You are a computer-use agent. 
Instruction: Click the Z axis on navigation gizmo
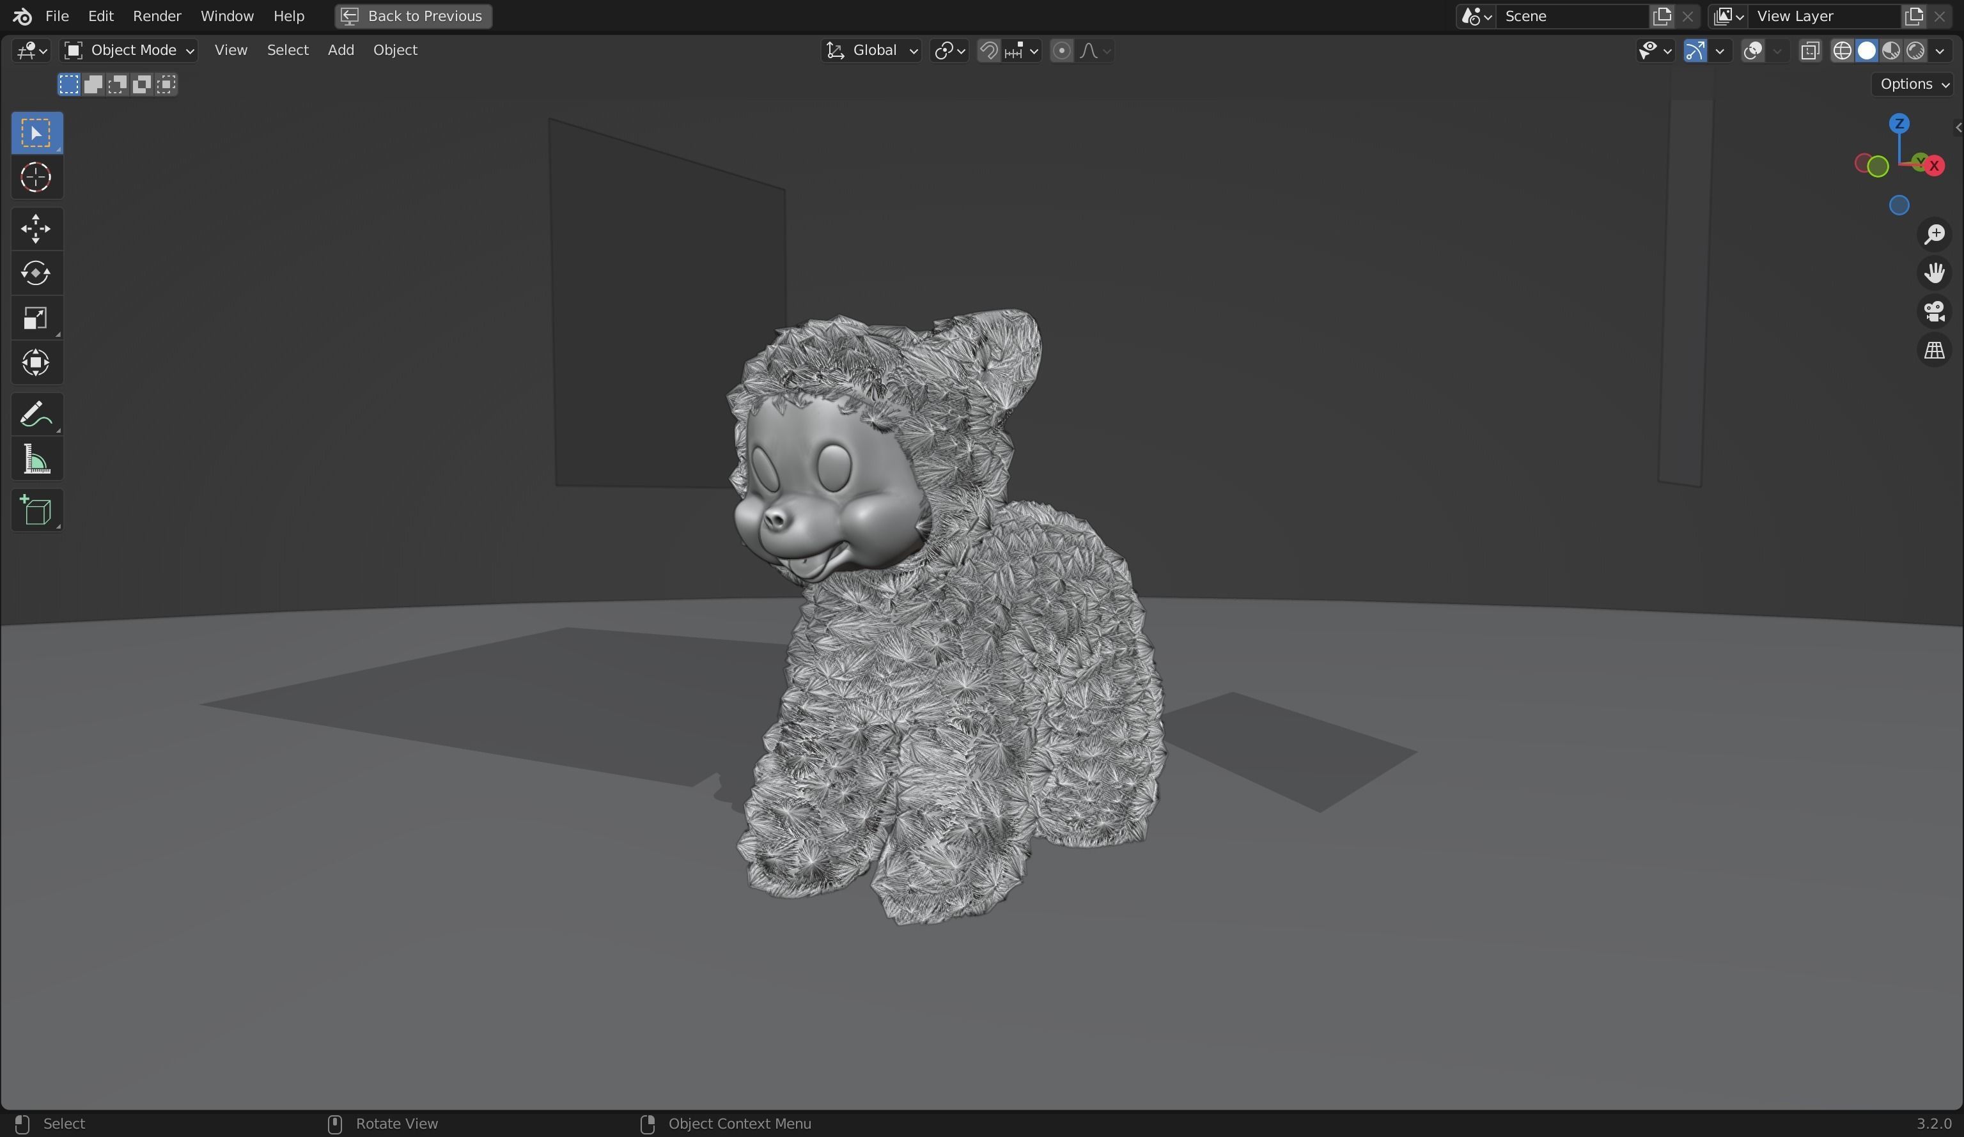[1899, 123]
